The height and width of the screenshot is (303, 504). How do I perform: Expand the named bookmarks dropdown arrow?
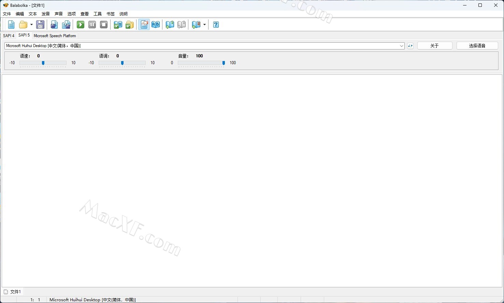pos(204,25)
